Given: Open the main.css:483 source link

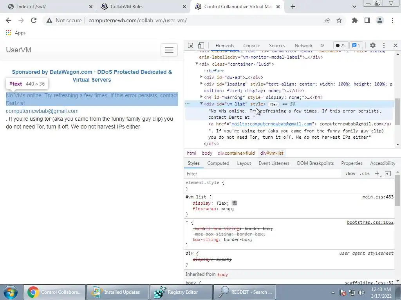Looking at the screenshot, I should [378, 197].
